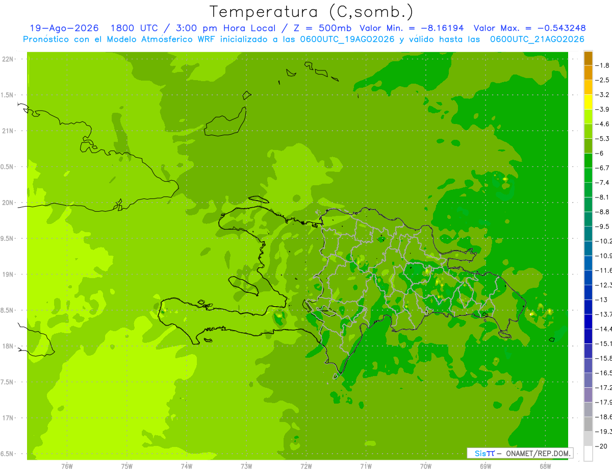Click the title 'Temperatura (C,somb.)'
The image size is (612, 473).
(312, 11)
